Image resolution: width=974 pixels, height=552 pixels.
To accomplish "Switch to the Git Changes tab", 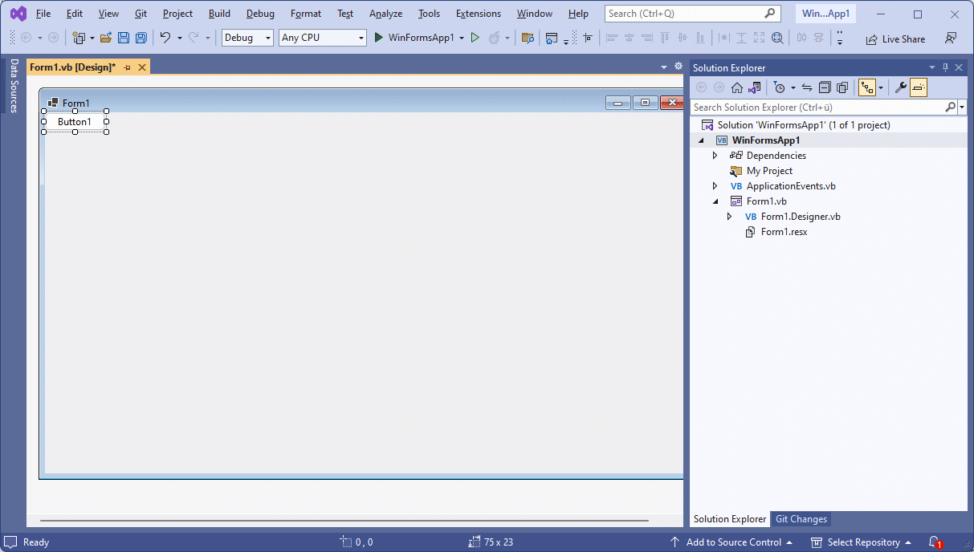I will coord(801,519).
